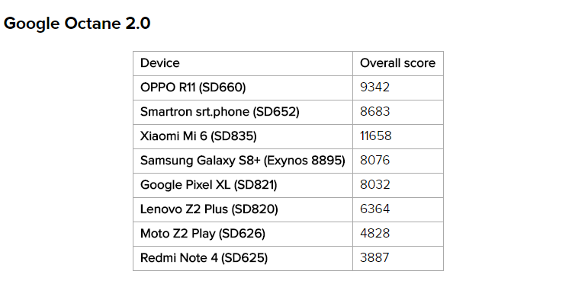Screen dimensions: 572x287
Task: Click the score 4828 cell
Action: [398, 234]
